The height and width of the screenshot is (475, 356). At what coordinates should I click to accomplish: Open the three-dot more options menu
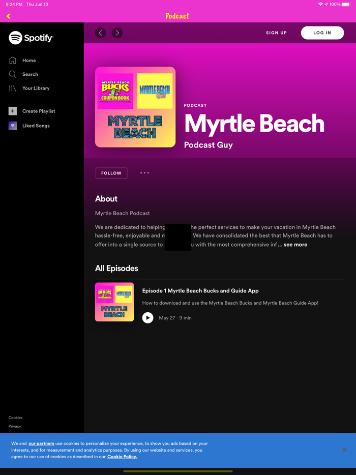coord(144,173)
